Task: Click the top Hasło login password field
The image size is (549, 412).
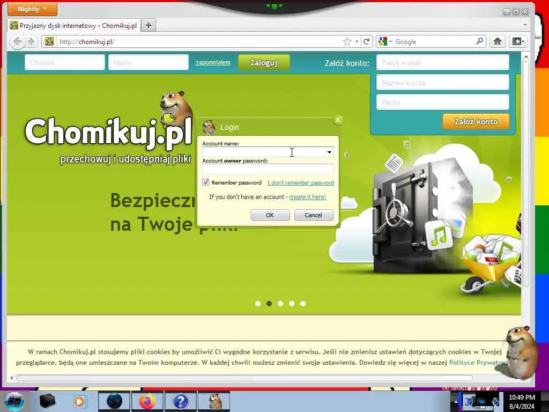Action: pos(149,63)
